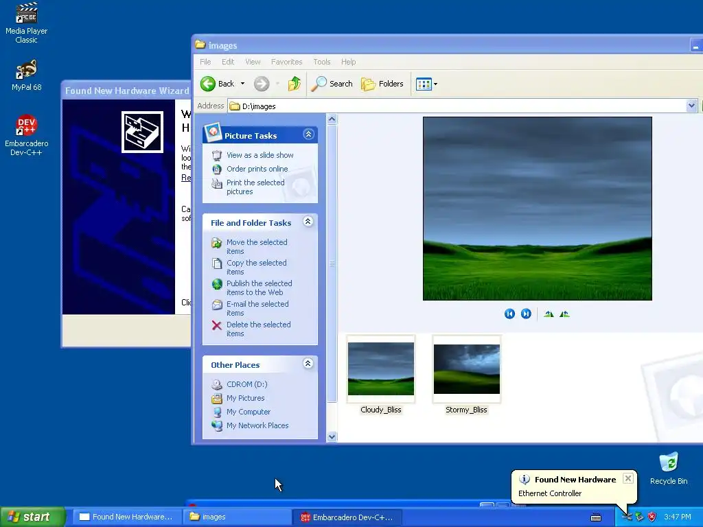Close the Found New Hardware balloon
This screenshot has width=703, height=527.
click(627, 478)
